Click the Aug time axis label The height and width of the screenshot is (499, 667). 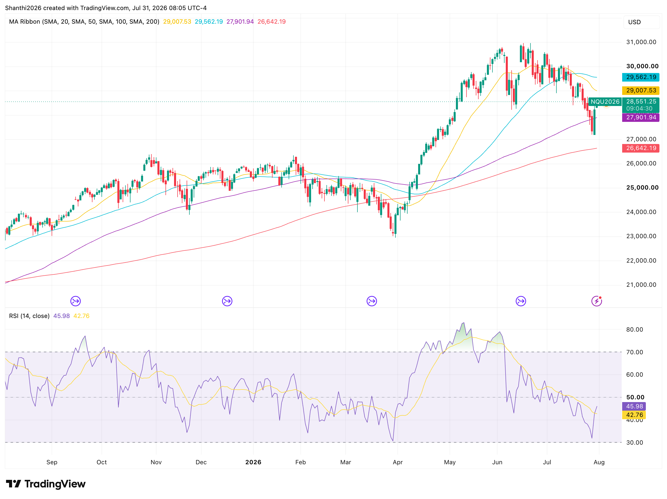coord(599,462)
